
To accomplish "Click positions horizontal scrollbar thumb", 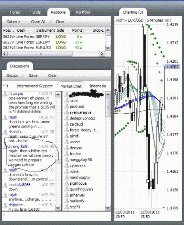I will click(40, 54).
